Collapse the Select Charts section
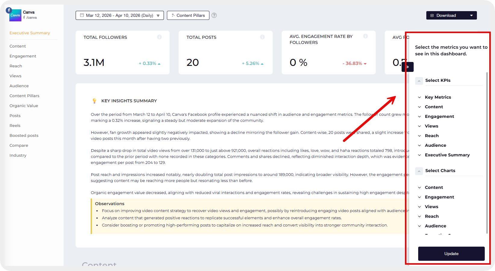This screenshot has height=271, width=495. (419, 171)
